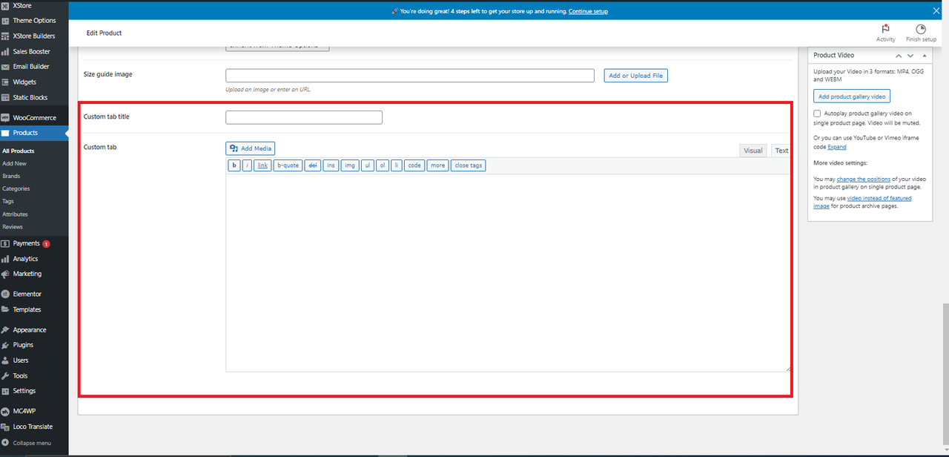Click the ol quicktag button
Image resolution: width=949 pixels, height=457 pixels.
[x=383, y=165]
